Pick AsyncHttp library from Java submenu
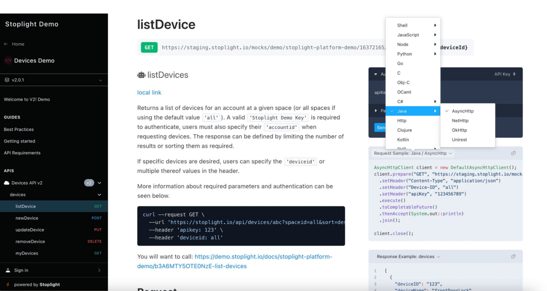The width and height of the screenshot is (547, 291). coord(468,111)
